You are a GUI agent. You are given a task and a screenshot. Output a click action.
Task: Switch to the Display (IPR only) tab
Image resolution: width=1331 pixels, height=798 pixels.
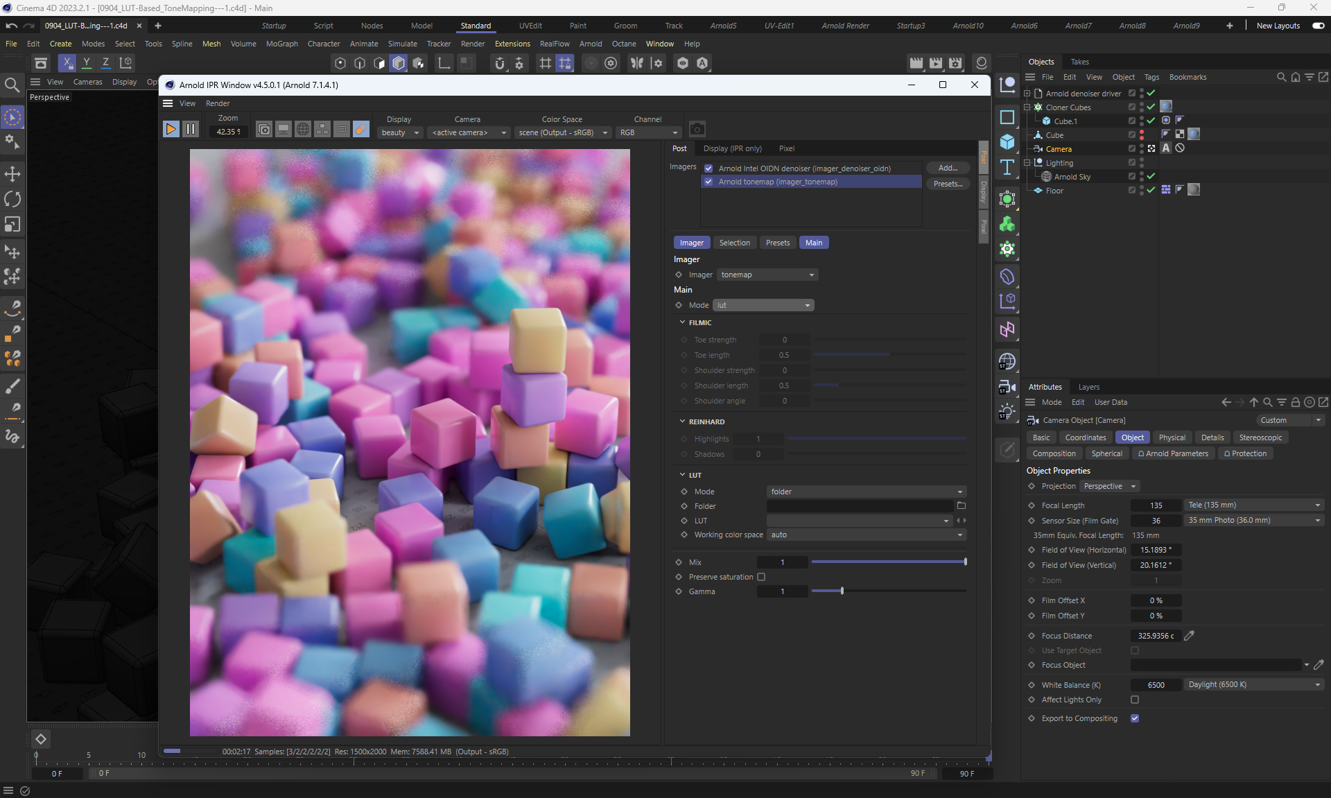pyautogui.click(x=732, y=148)
